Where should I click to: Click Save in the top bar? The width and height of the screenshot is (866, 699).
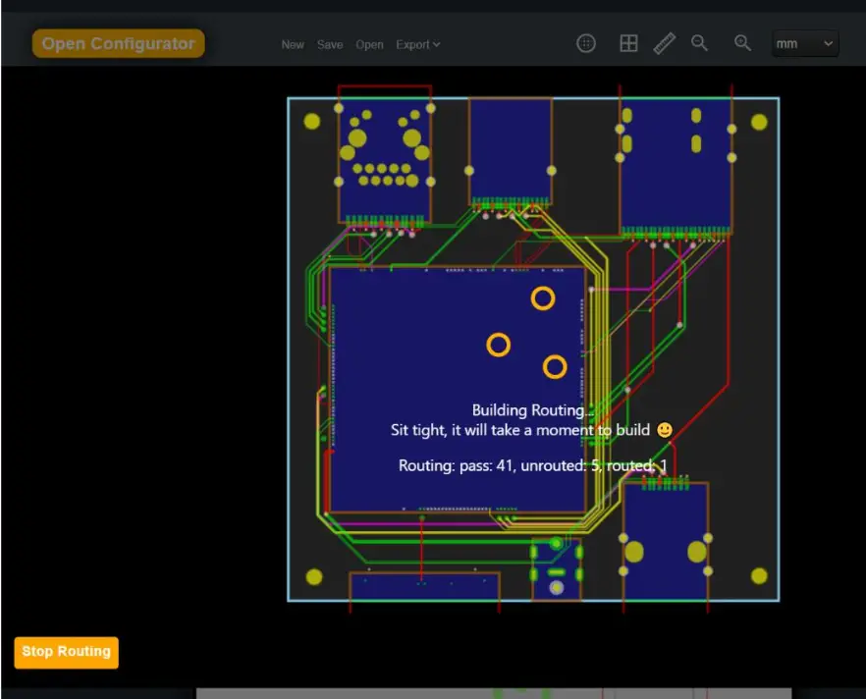(330, 45)
